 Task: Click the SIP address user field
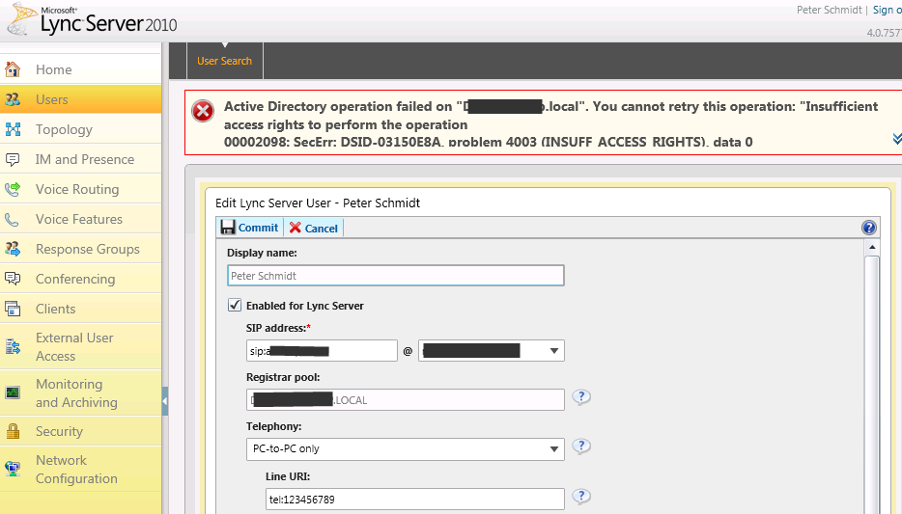click(x=322, y=351)
